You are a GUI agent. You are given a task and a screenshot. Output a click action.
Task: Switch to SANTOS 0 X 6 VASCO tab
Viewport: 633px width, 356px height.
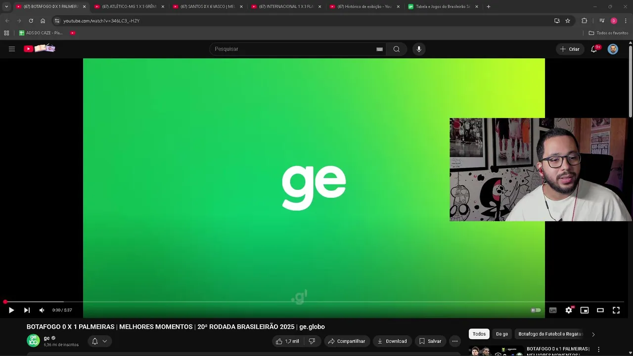point(208,6)
